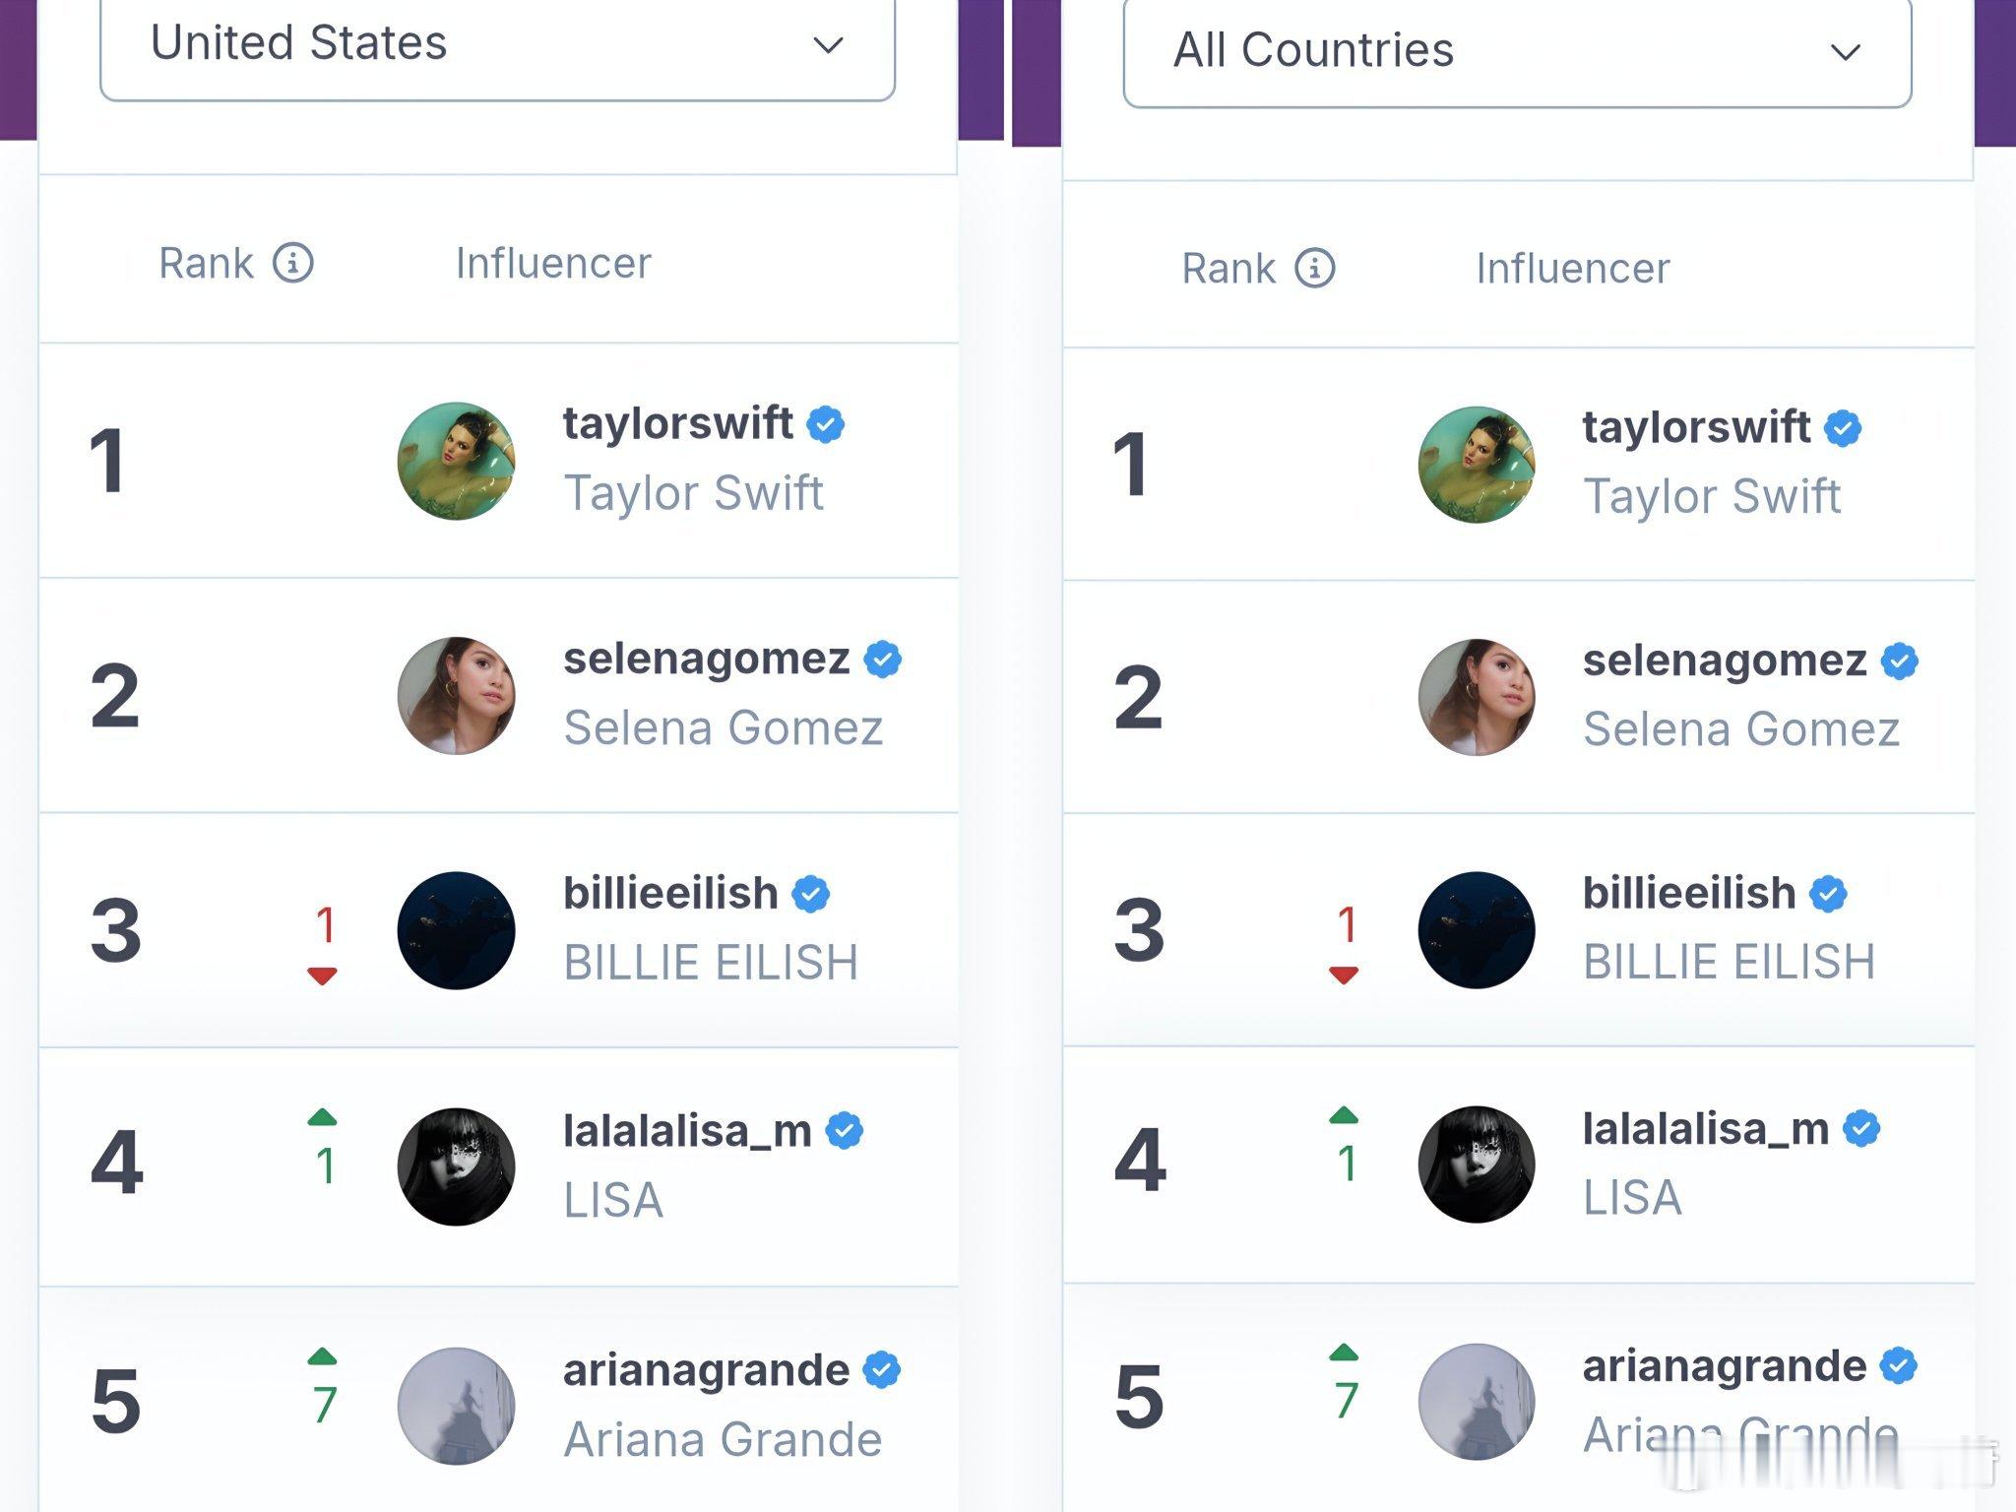
Task: Click the green up arrow beside lalalalisa_m in the right list
Action: pyautogui.click(x=1344, y=1115)
